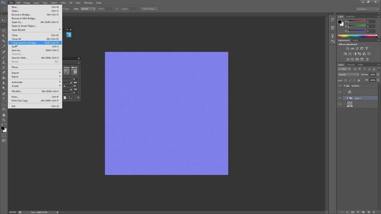The image size is (381, 214).
Task: Turn layer filtering switch on or off
Action: point(379,69)
